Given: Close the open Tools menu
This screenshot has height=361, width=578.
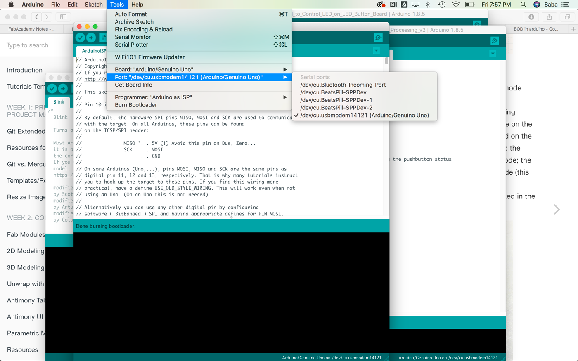Looking at the screenshot, I should pyautogui.click(x=117, y=5).
